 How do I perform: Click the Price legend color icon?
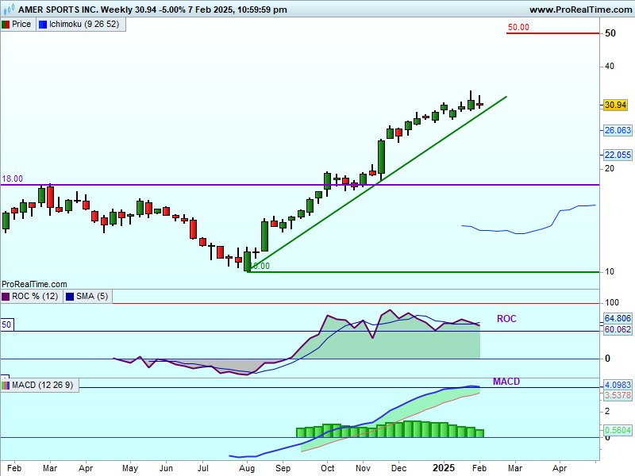pos(6,25)
